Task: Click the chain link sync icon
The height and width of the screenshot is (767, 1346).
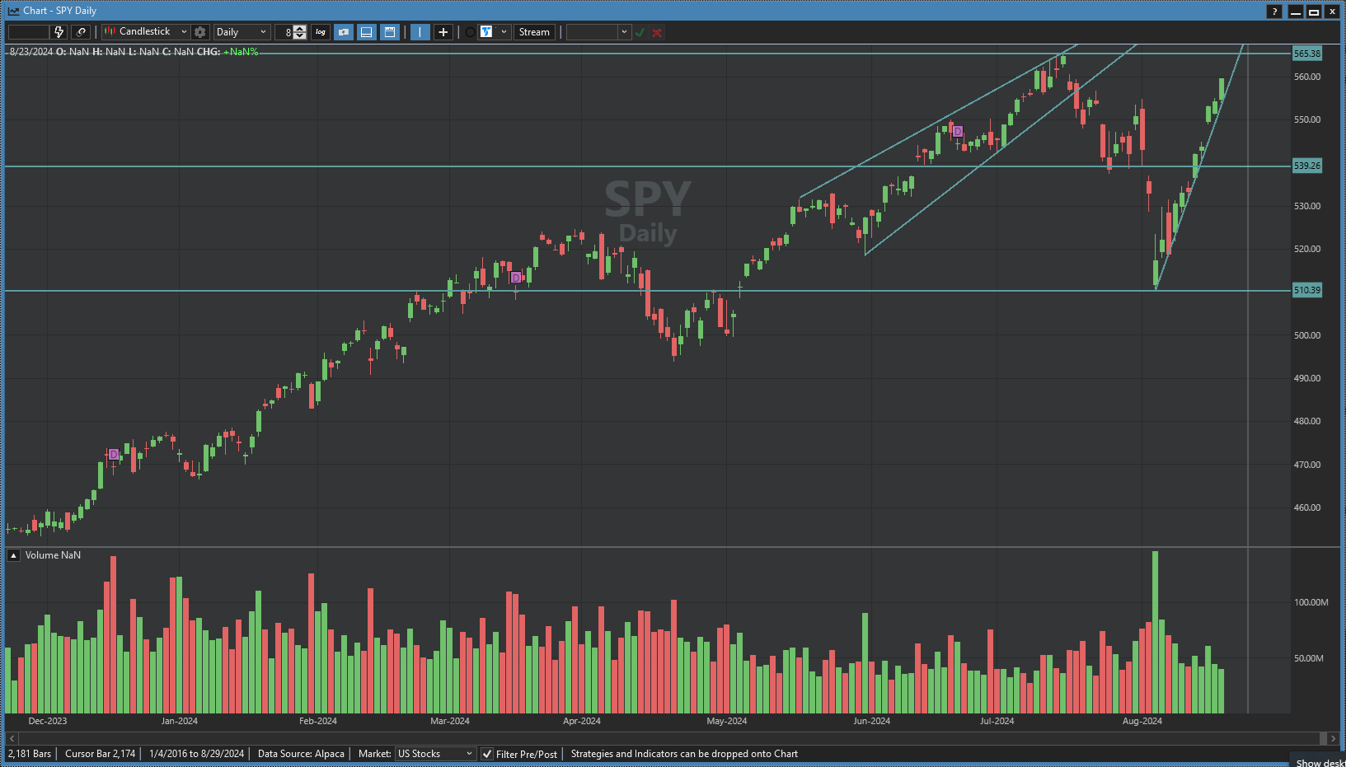Action: point(81,32)
